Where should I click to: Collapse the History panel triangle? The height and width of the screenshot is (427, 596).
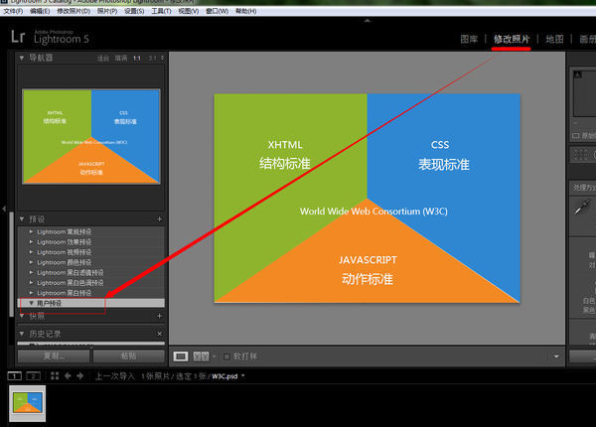tap(22, 334)
